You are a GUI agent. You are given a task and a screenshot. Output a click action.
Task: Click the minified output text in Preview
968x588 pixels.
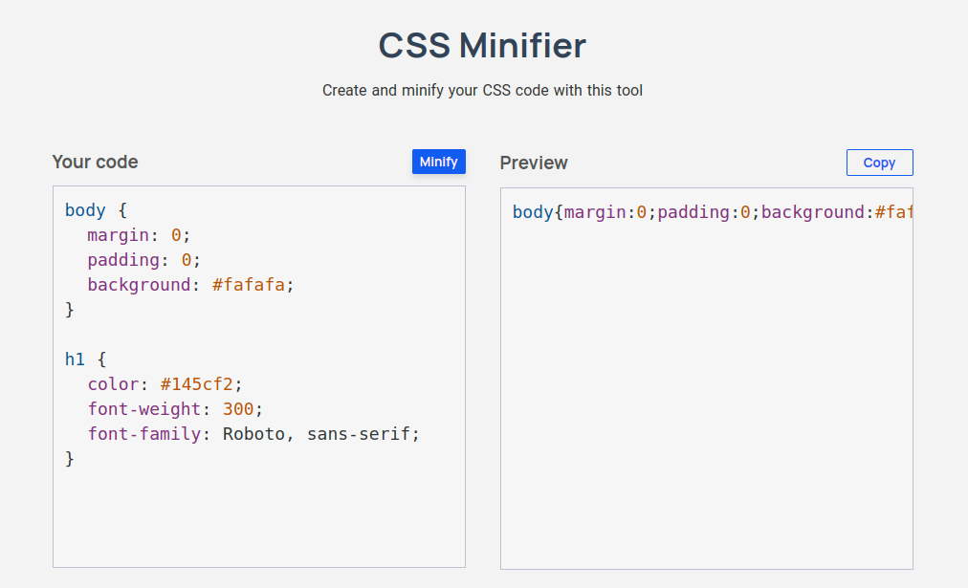click(708, 212)
